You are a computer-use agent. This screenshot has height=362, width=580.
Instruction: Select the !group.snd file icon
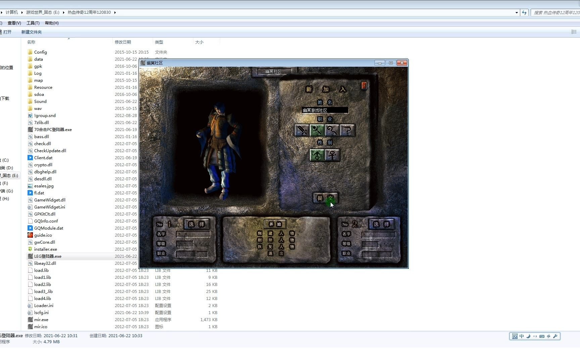(x=30, y=115)
